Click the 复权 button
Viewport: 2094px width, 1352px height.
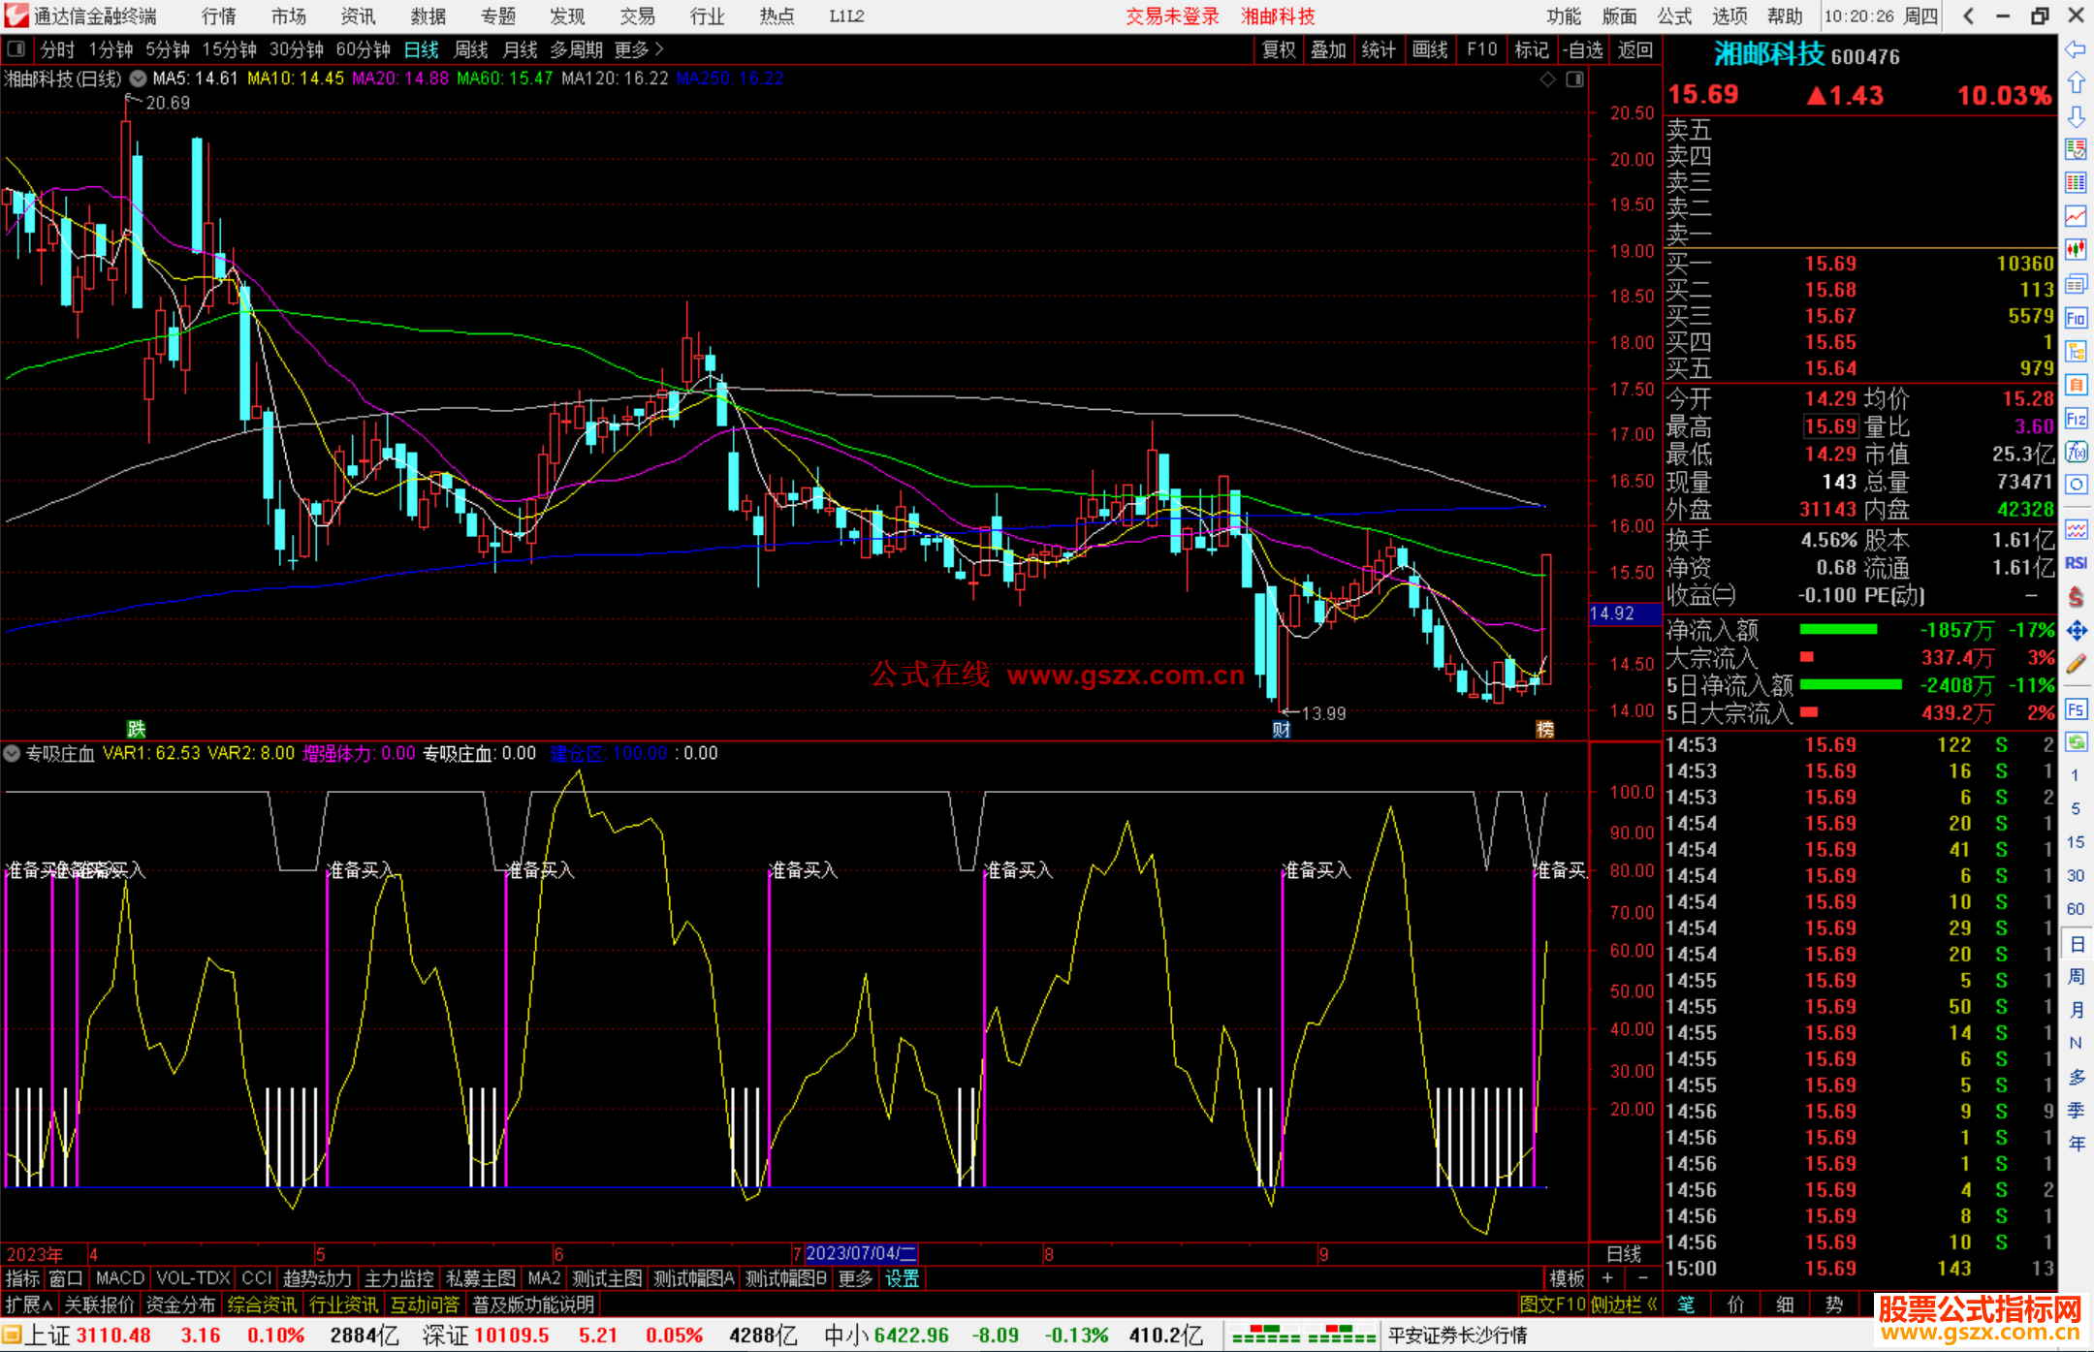pos(1279,49)
